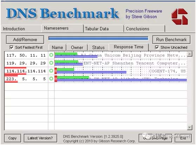Select the Name sub-tab

57,48
